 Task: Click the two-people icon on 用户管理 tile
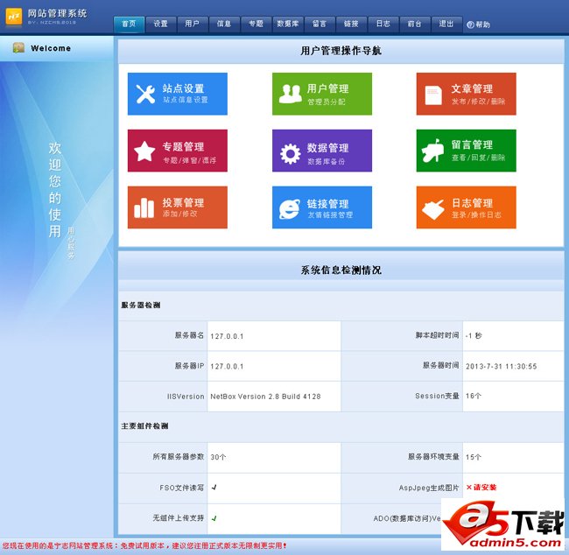[291, 94]
